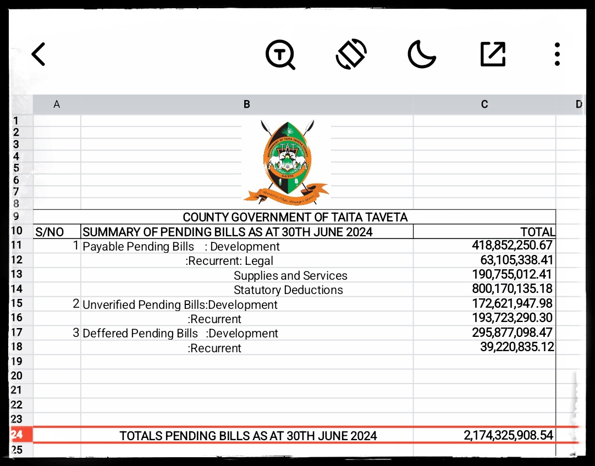595x466 pixels.
Task: Select the amount 39,220,835.12
Action: (x=484, y=347)
